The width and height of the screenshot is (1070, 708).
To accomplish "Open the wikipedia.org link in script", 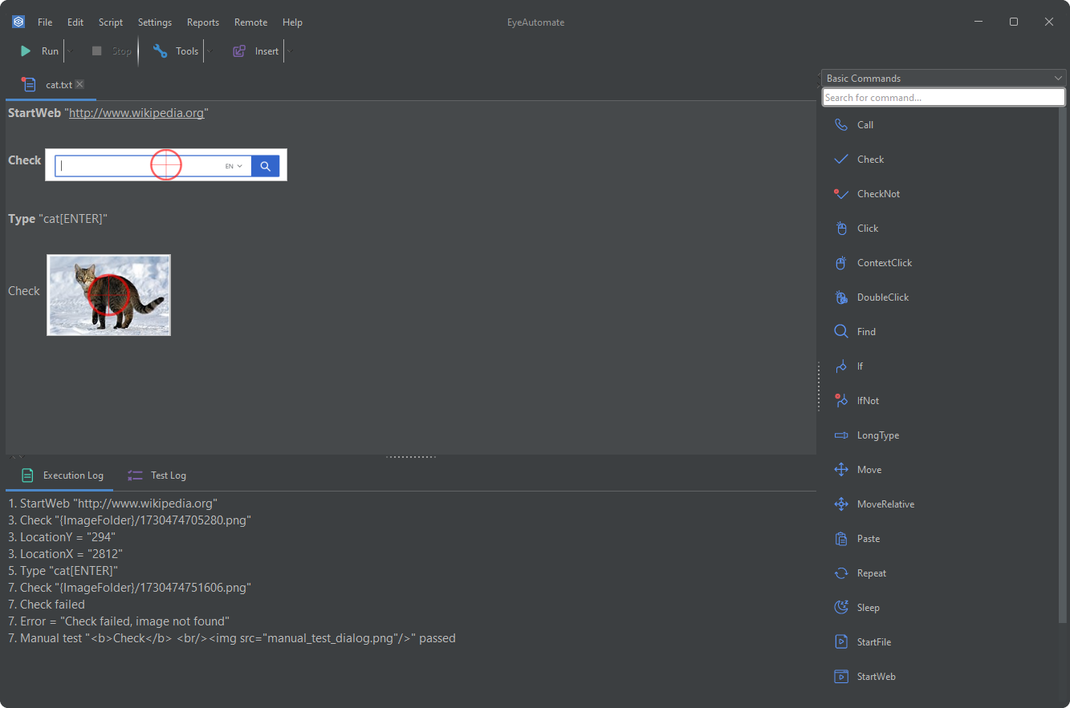I will coord(136,113).
